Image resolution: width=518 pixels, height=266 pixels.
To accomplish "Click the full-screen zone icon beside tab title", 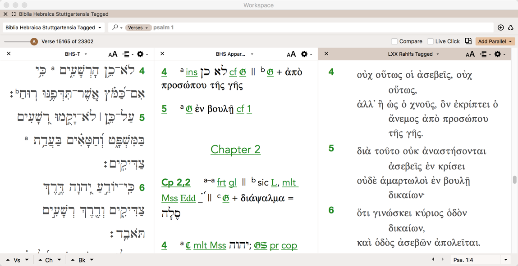I will tap(14, 14).
